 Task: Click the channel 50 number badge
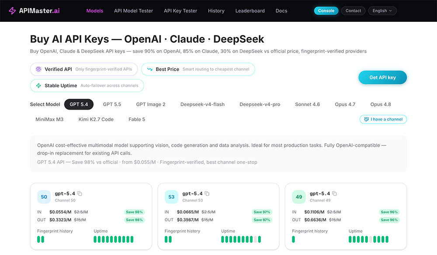44,197
